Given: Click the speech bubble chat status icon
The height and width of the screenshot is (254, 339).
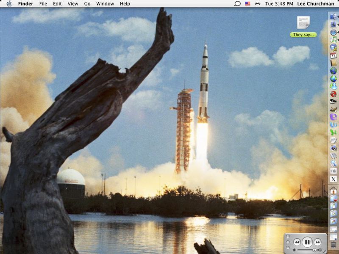Looking at the screenshot, I should (x=237, y=4).
